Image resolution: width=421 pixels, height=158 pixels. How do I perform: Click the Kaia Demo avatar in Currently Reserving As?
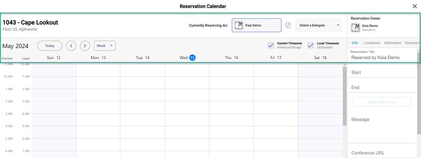click(239, 26)
